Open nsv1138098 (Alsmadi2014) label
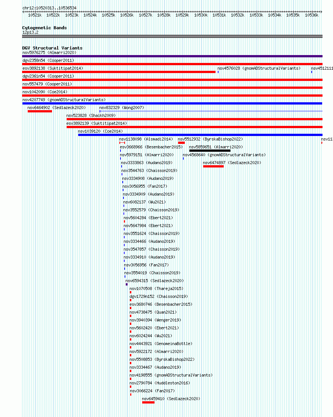 click(x=146, y=139)
